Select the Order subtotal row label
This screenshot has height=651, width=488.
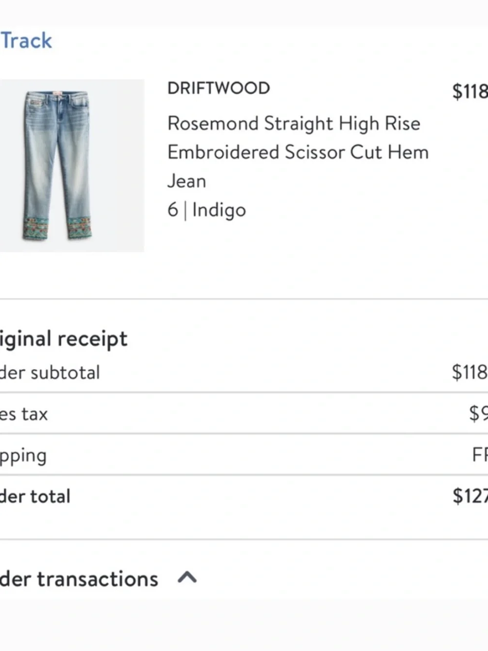pyautogui.click(x=50, y=373)
